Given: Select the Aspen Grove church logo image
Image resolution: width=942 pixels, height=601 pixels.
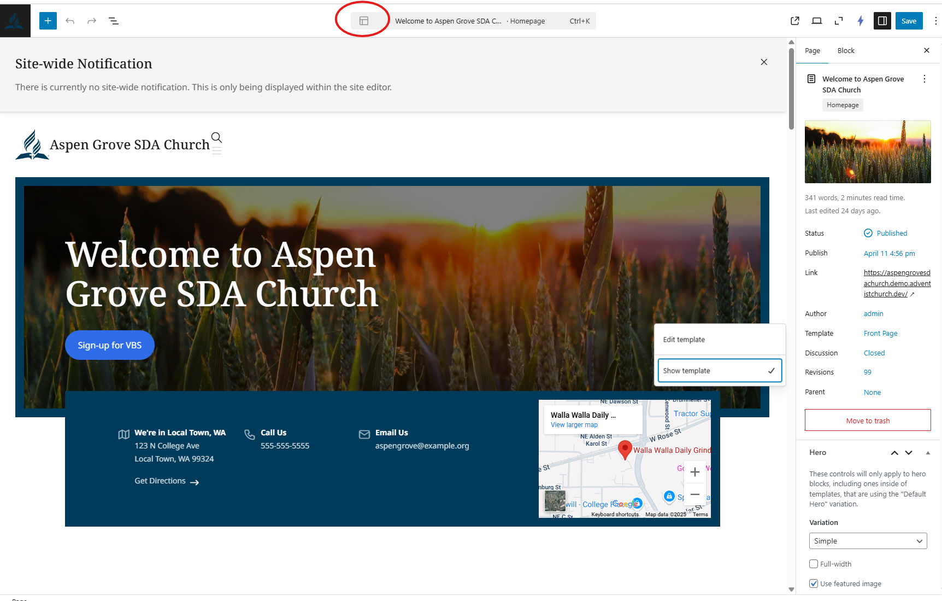Looking at the screenshot, I should point(32,144).
